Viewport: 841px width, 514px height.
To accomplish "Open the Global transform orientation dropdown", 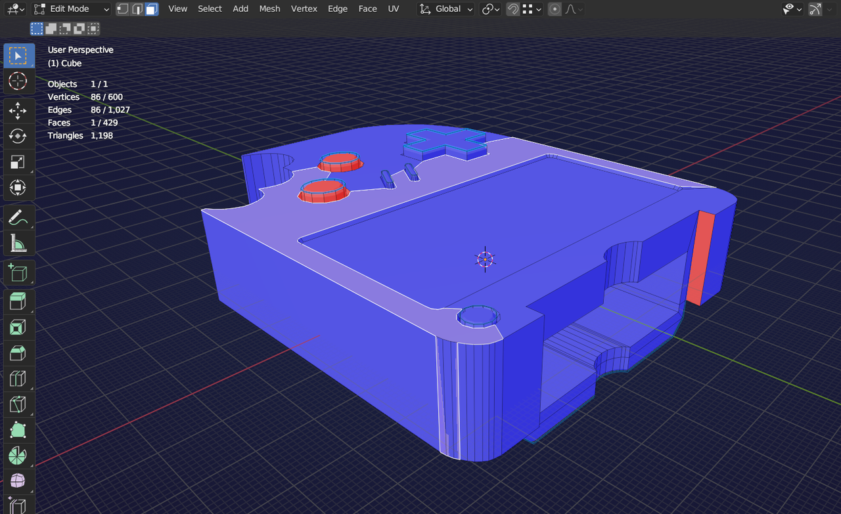I will [447, 9].
